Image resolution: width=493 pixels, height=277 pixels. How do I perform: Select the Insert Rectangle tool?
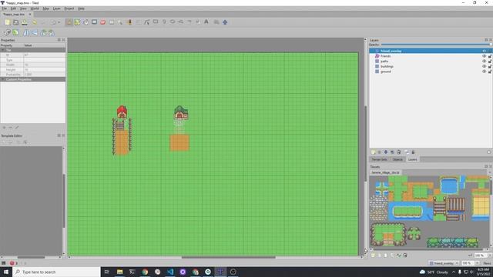[x=156, y=22]
